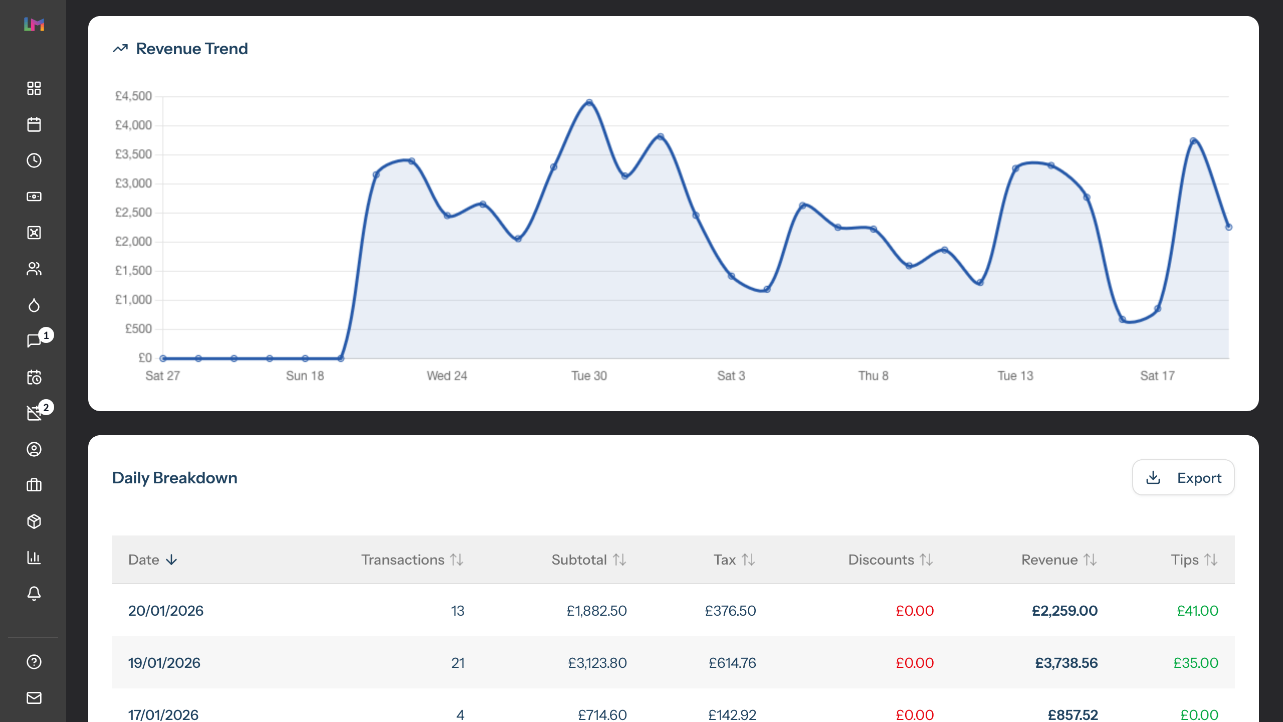Click the clock icon in sidebar
1283x722 pixels.
pyautogui.click(x=34, y=160)
